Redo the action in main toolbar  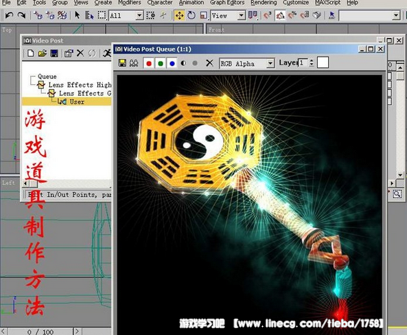(x=21, y=15)
